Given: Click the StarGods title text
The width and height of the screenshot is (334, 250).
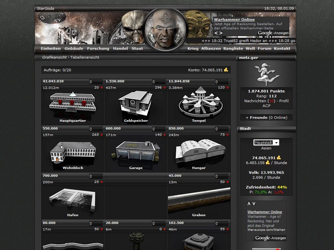Looking at the screenshot, I should coord(45,8).
